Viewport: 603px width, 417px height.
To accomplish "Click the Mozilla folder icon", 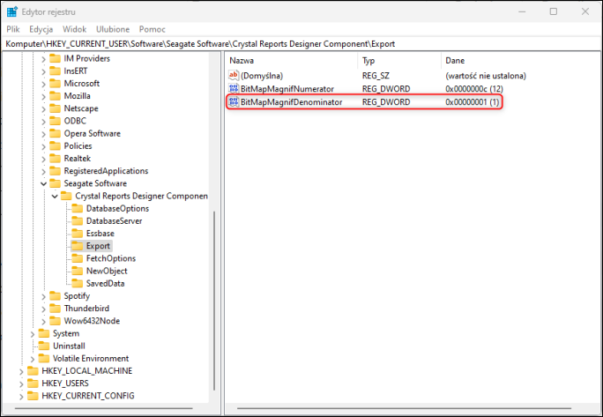I will (x=55, y=96).
